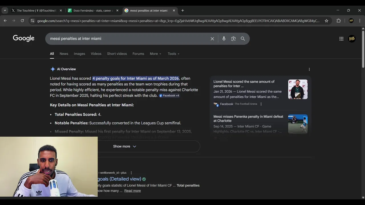Open the Facebook +4 sources chip
Viewport: 365px width, 205px height.
point(169,96)
